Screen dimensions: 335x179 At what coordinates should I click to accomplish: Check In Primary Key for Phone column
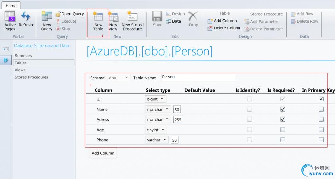pos(321,140)
